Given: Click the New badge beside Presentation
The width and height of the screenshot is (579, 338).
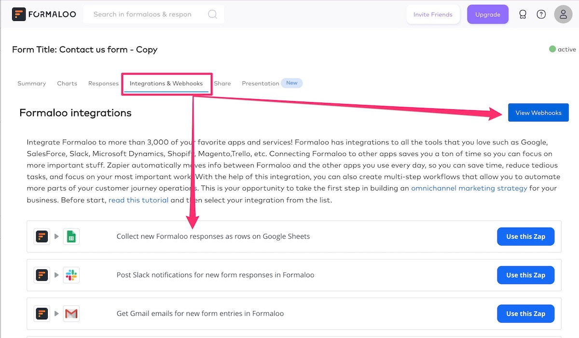Looking at the screenshot, I should 292,83.
